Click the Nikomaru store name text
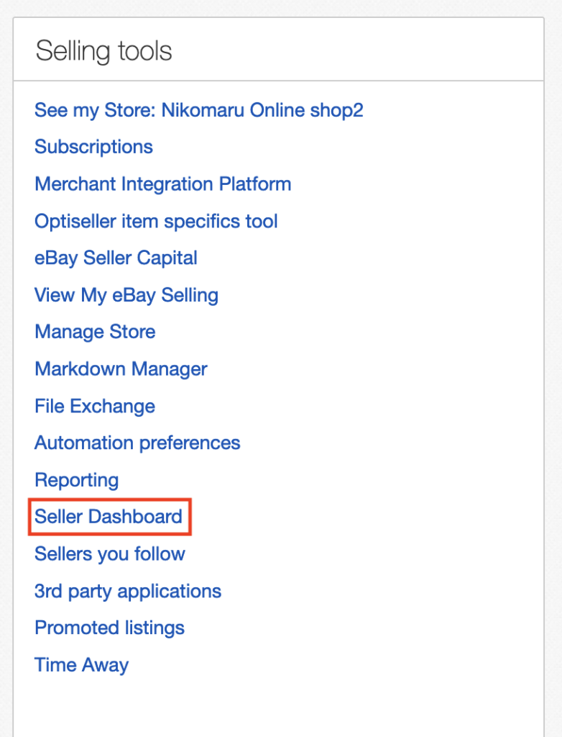Image resolution: width=562 pixels, height=737 pixels. click(x=262, y=110)
